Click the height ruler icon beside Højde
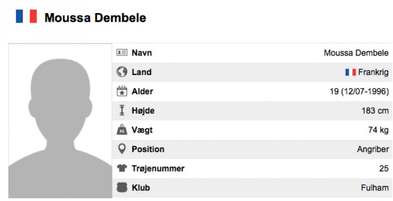Image resolution: width=393 pixels, height=201 pixels. tap(122, 111)
